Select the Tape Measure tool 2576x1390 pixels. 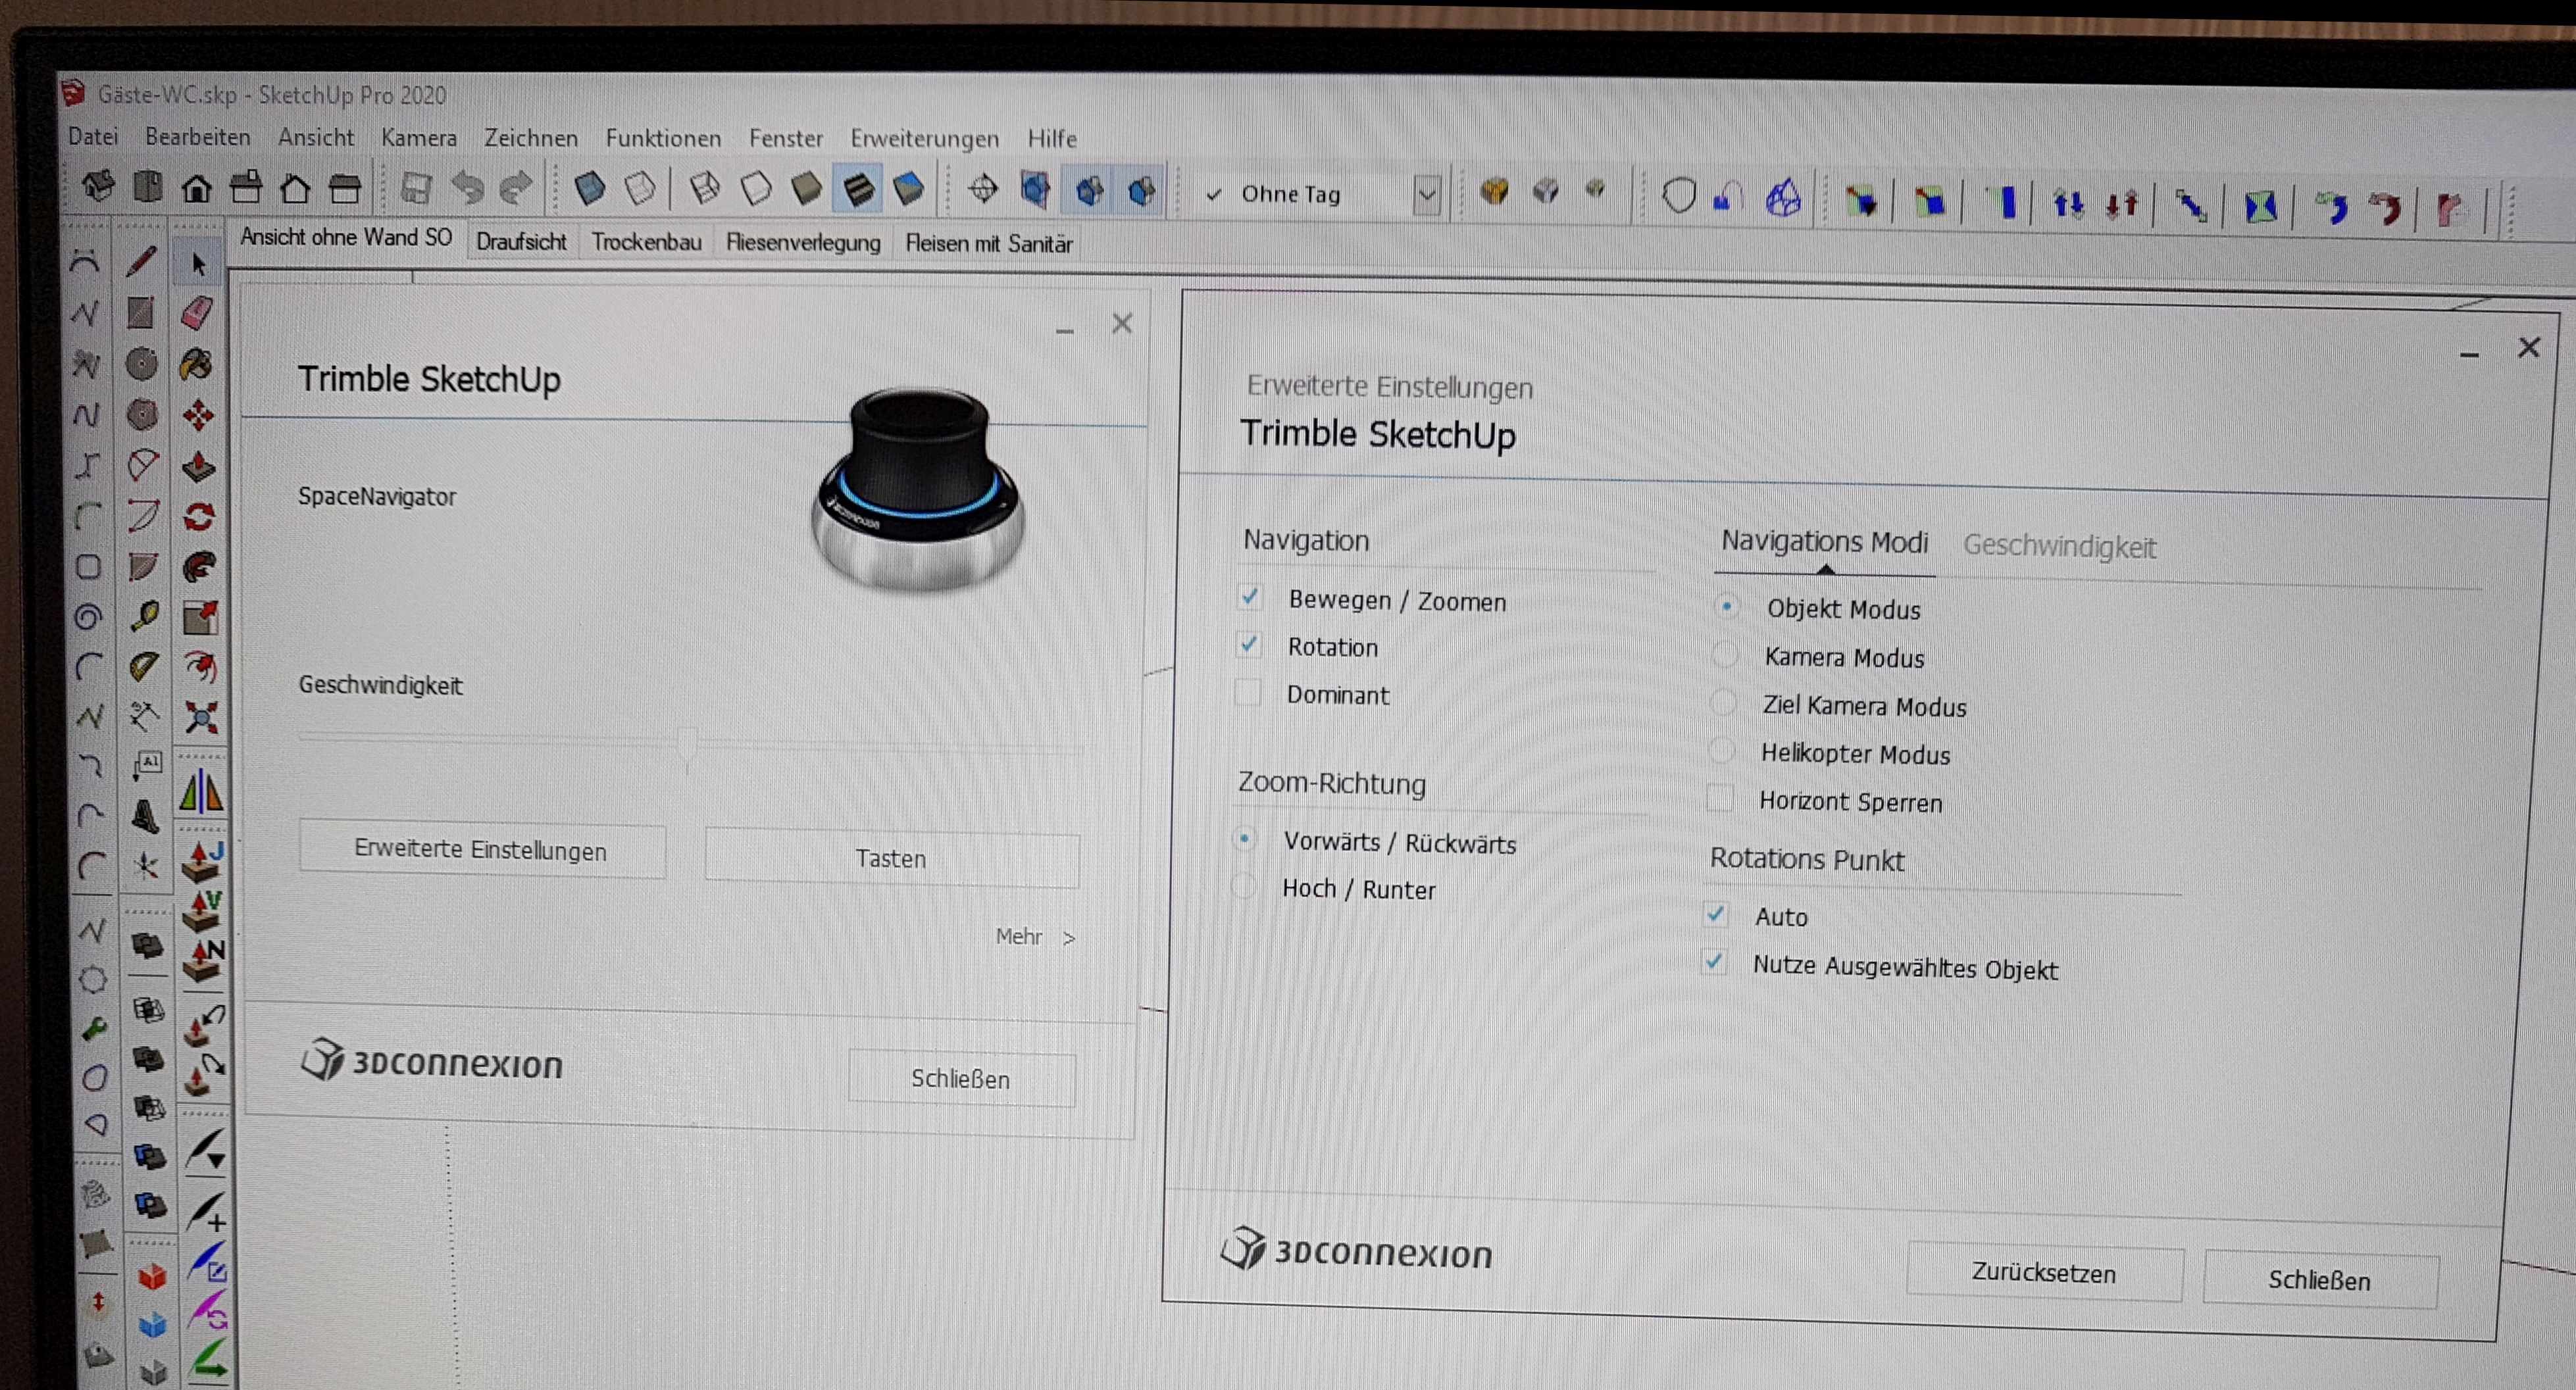point(144,616)
